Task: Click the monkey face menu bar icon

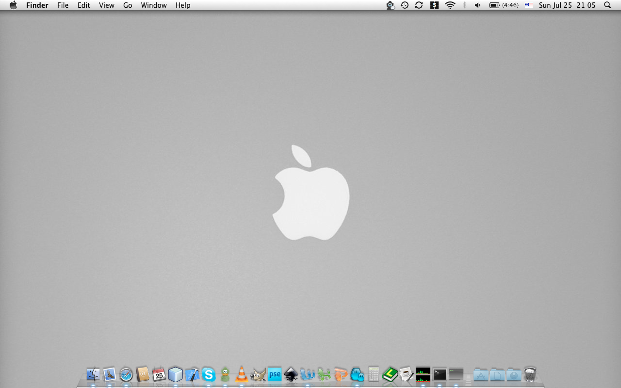Action: point(391,5)
